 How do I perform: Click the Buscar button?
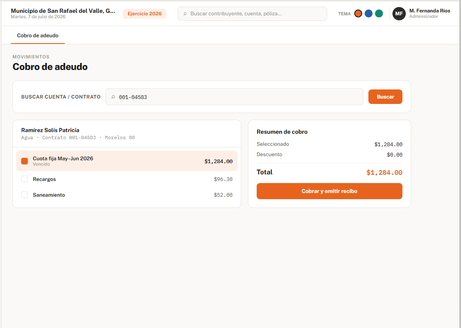385,97
